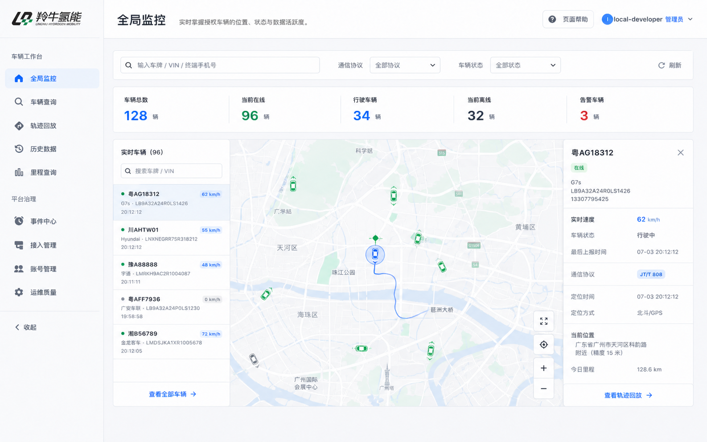Close the 粤AG18312 detail panel
This screenshot has width=707, height=442.
click(680, 152)
